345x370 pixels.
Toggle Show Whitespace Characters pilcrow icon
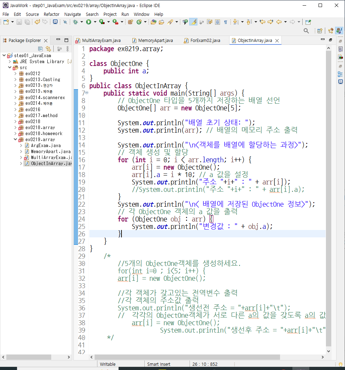225,22
